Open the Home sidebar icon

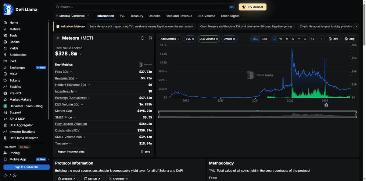click(5, 23)
